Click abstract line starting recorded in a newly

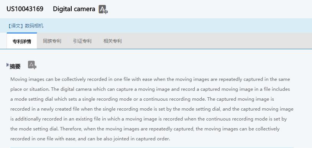click(x=152, y=109)
